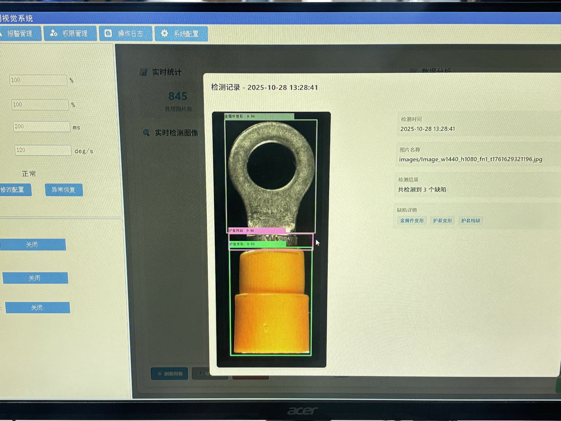Click the 金属件变形 defect tag

pyautogui.click(x=412, y=221)
